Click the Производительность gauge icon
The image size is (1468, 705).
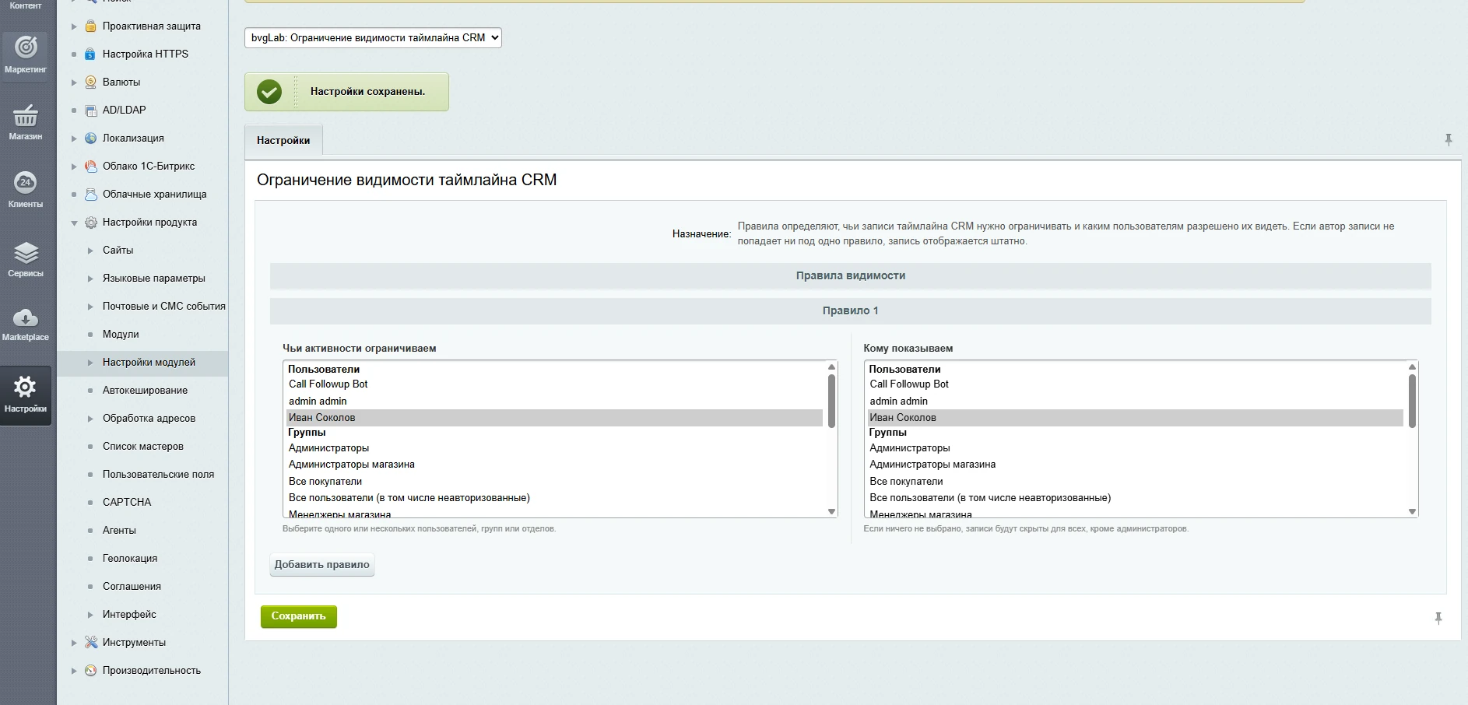coord(90,670)
